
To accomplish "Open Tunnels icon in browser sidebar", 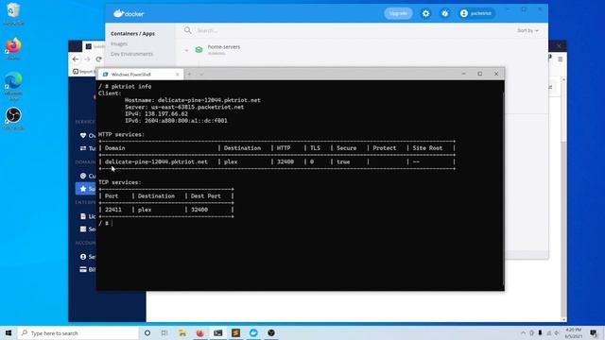I will tap(83, 148).
